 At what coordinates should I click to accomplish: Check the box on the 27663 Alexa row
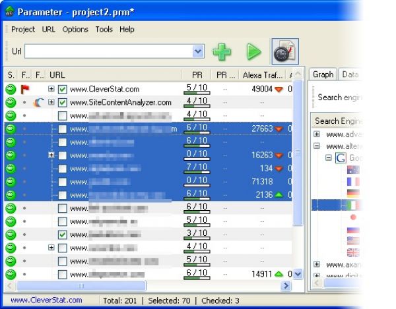pyautogui.click(x=63, y=129)
